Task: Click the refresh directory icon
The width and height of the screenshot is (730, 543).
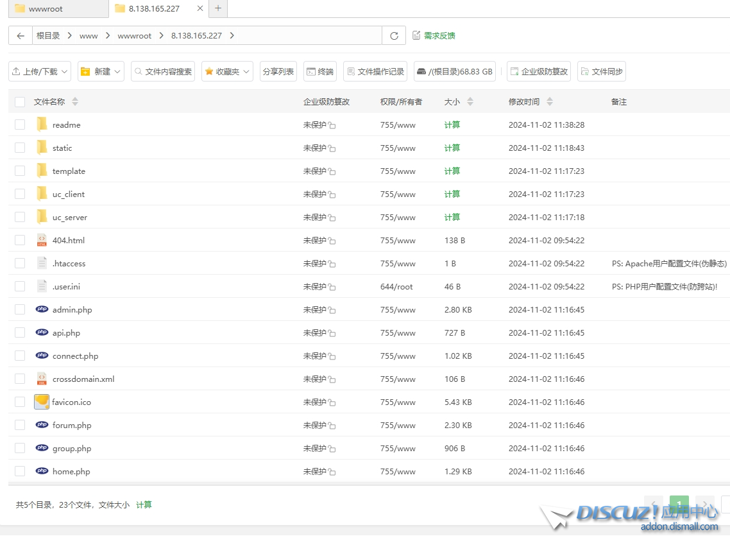Action: click(x=394, y=36)
